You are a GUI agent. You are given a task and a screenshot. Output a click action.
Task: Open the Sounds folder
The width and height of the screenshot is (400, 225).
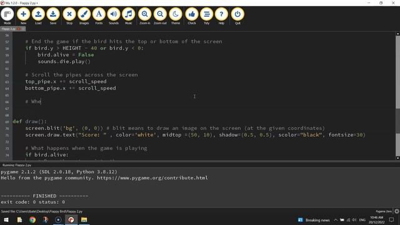coord(114,16)
